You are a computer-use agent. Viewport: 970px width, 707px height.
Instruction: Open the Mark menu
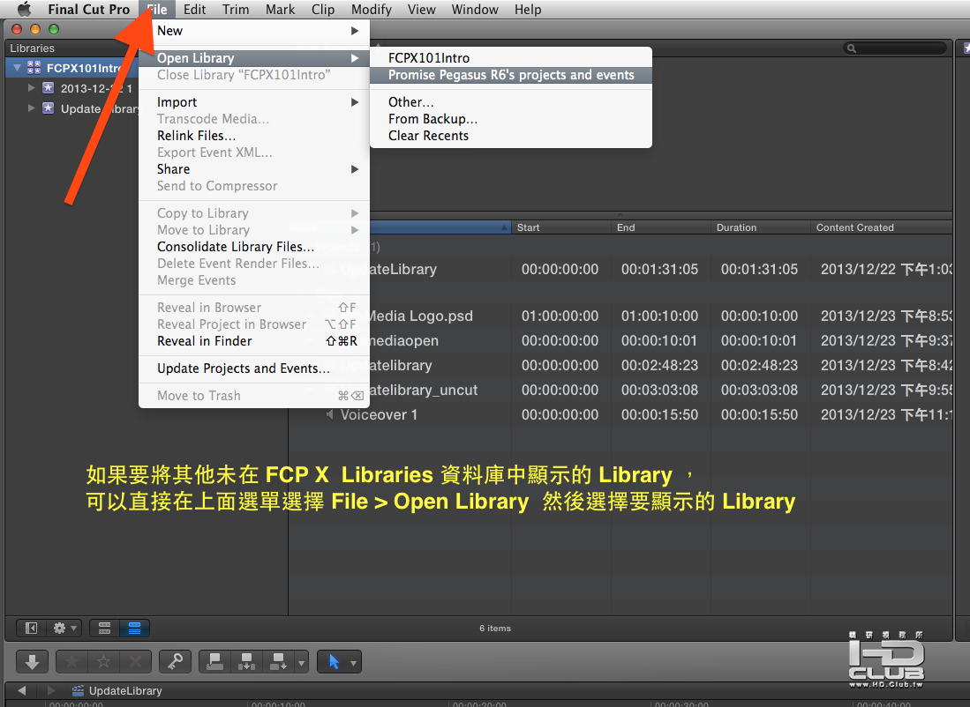(281, 10)
